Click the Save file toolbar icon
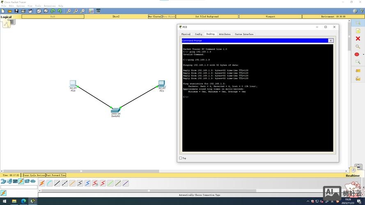365x205 pixels. pyautogui.click(x=16, y=11)
